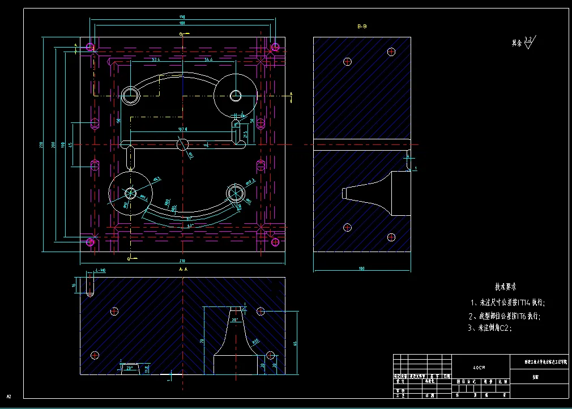Select the B-B section view label
This screenshot has height=409, width=572.
pyautogui.click(x=362, y=26)
